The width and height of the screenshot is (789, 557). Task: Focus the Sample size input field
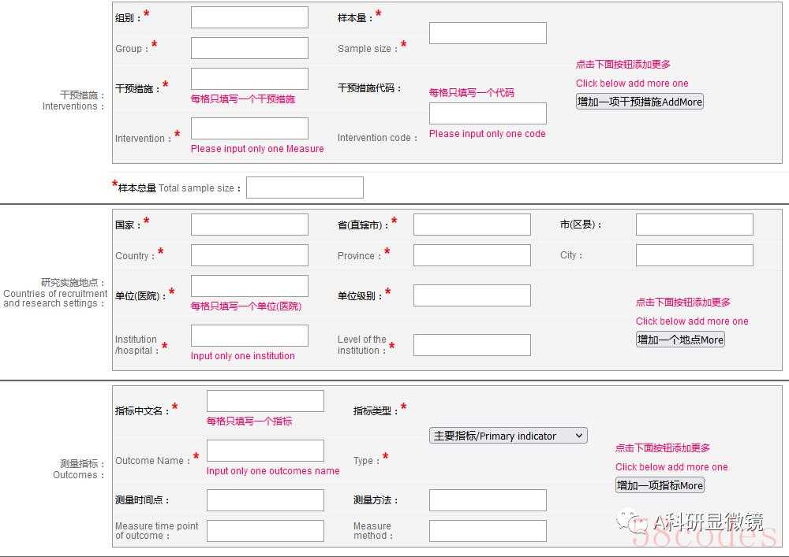click(x=488, y=33)
